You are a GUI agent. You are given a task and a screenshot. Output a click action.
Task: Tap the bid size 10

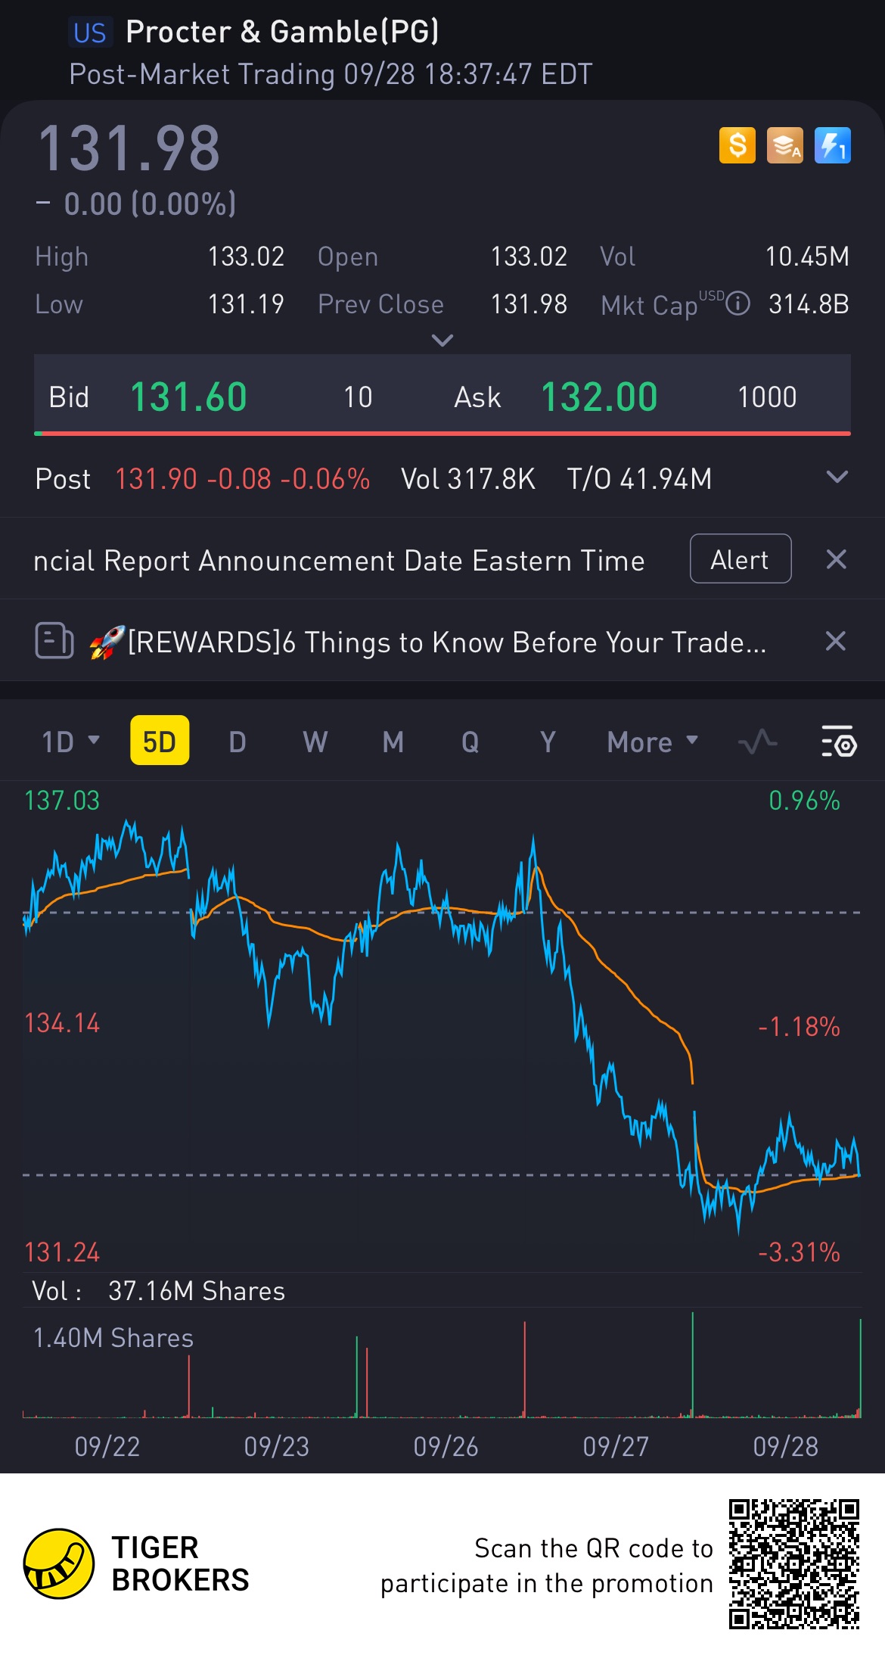(358, 397)
